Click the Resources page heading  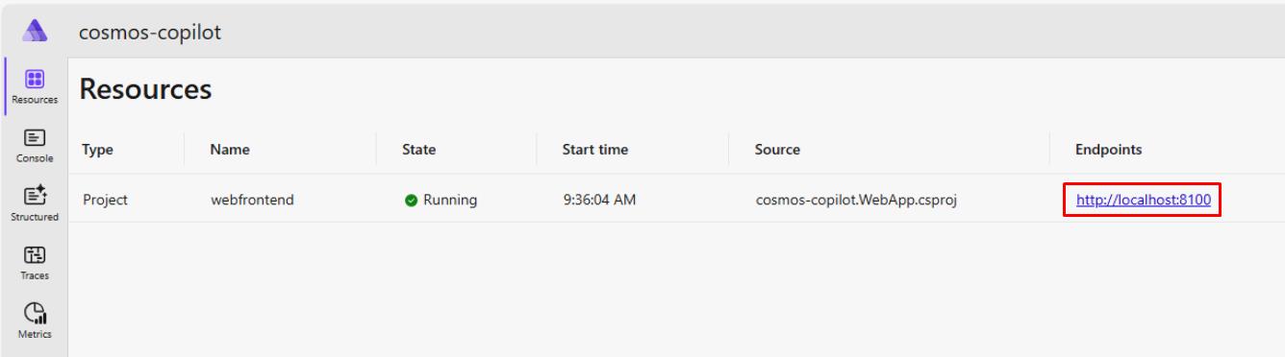click(145, 90)
